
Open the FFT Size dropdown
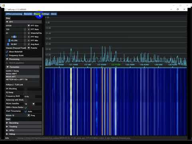(x=29, y=26)
